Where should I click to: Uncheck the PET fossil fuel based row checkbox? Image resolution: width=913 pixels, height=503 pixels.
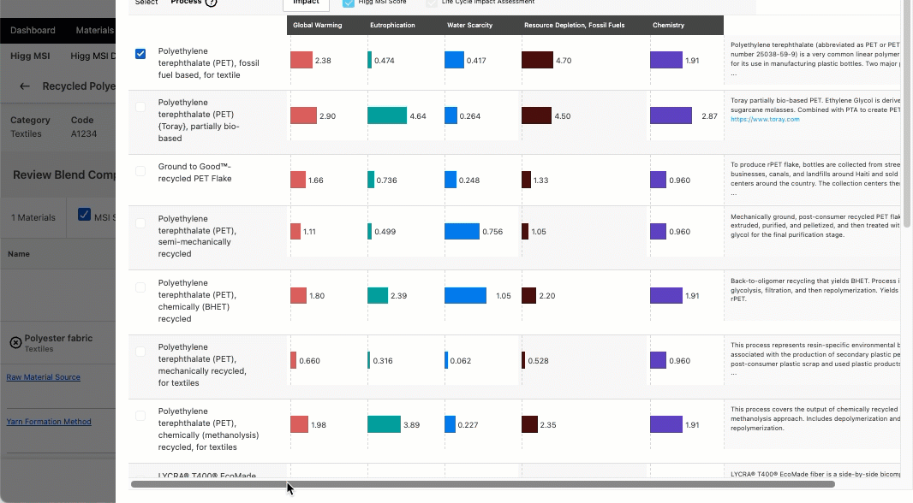click(x=140, y=54)
